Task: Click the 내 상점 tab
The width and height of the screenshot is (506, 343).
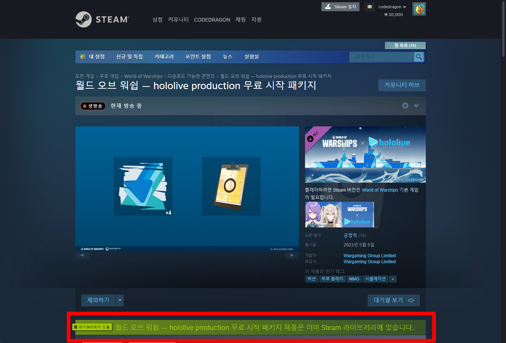Action: 97,57
